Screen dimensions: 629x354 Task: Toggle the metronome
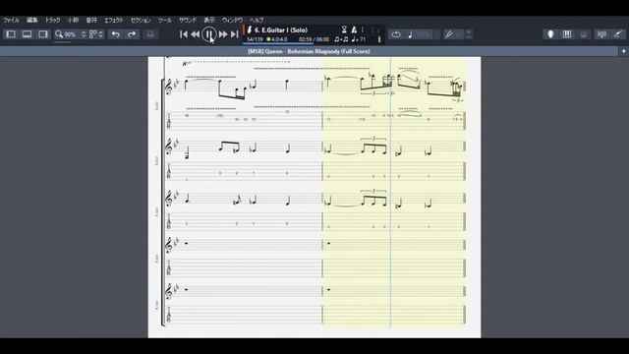coord(354,29)
